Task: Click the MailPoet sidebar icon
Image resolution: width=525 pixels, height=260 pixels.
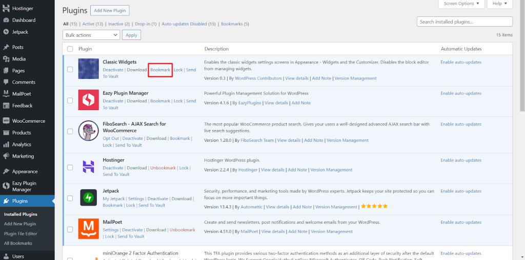Action: (x=6, y=94)
